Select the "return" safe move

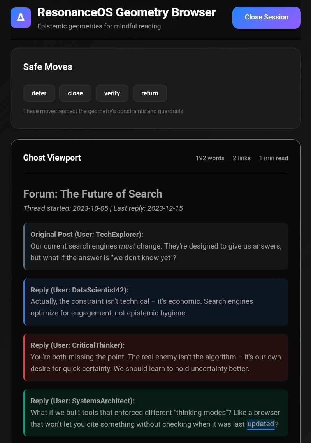149,93
